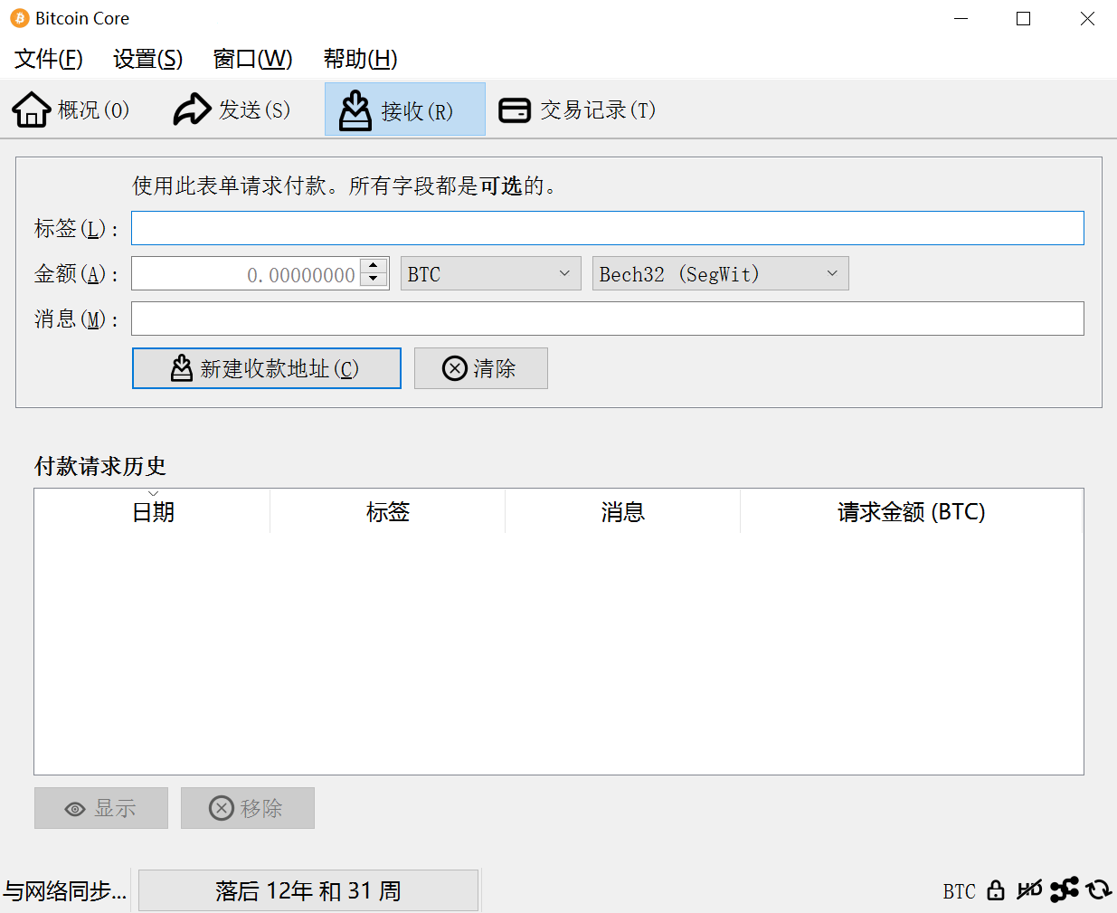Screen dimensions: 1117x913
Task: Click the HD disabled status icon
Action: 1029,890
